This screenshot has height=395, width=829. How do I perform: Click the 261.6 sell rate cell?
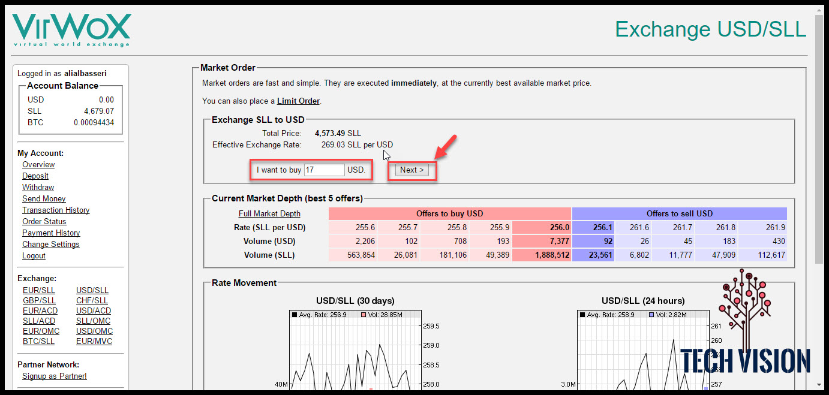[633, 227]
